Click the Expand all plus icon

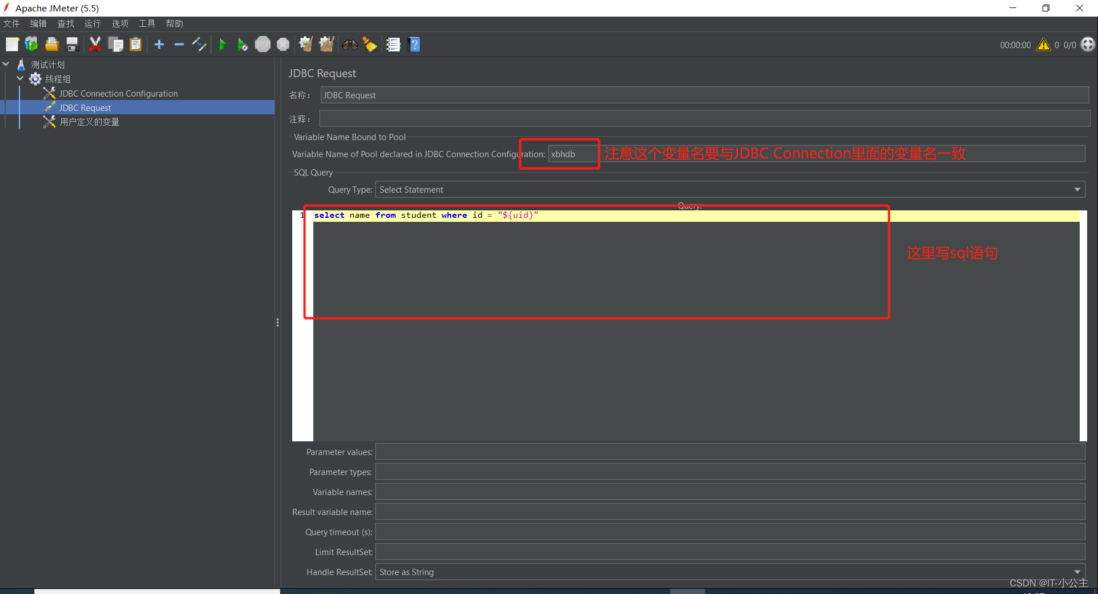[160, 45]
